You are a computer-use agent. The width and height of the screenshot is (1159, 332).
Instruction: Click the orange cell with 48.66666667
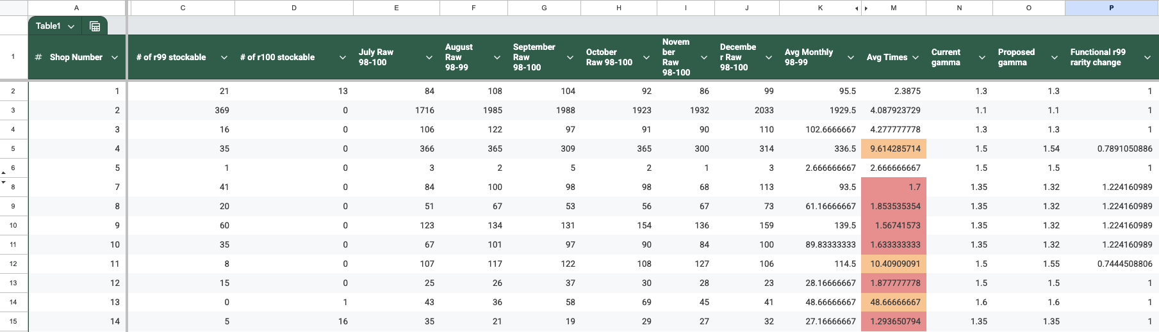[x=894, y=302]
